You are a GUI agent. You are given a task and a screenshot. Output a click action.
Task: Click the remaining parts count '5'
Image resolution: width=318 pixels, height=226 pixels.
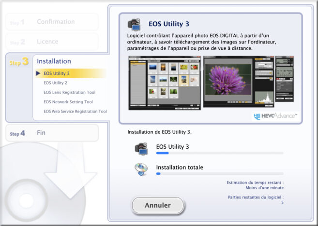point(282,202)
